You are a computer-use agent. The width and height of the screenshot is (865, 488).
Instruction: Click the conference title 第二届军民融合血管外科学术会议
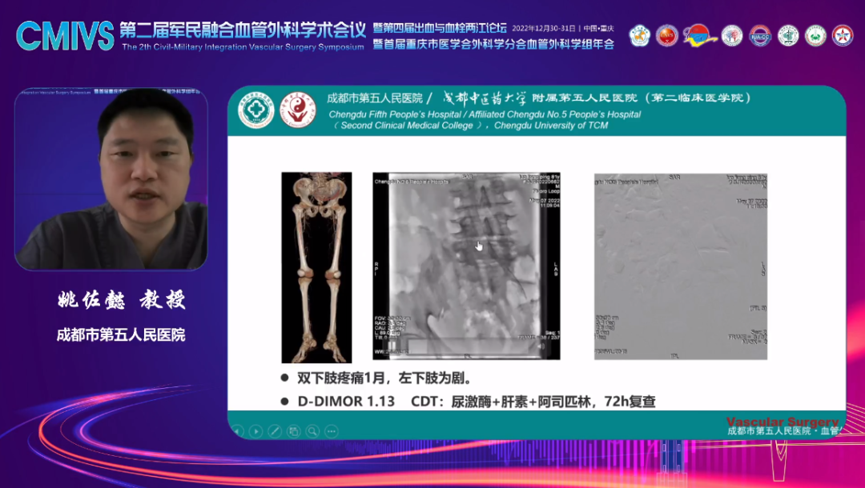243,30
